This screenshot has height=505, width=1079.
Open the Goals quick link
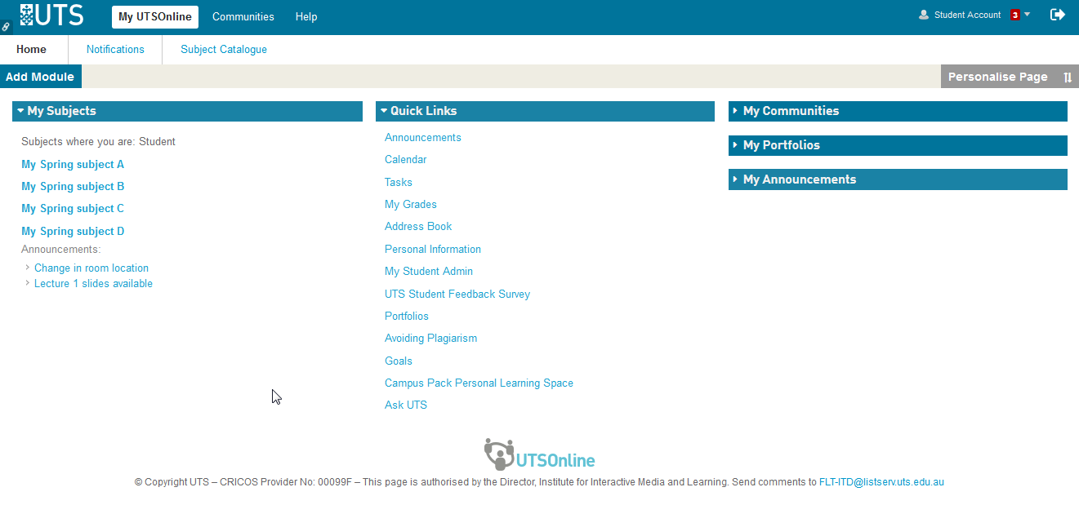pyautogui.click(x=399, y=361)
